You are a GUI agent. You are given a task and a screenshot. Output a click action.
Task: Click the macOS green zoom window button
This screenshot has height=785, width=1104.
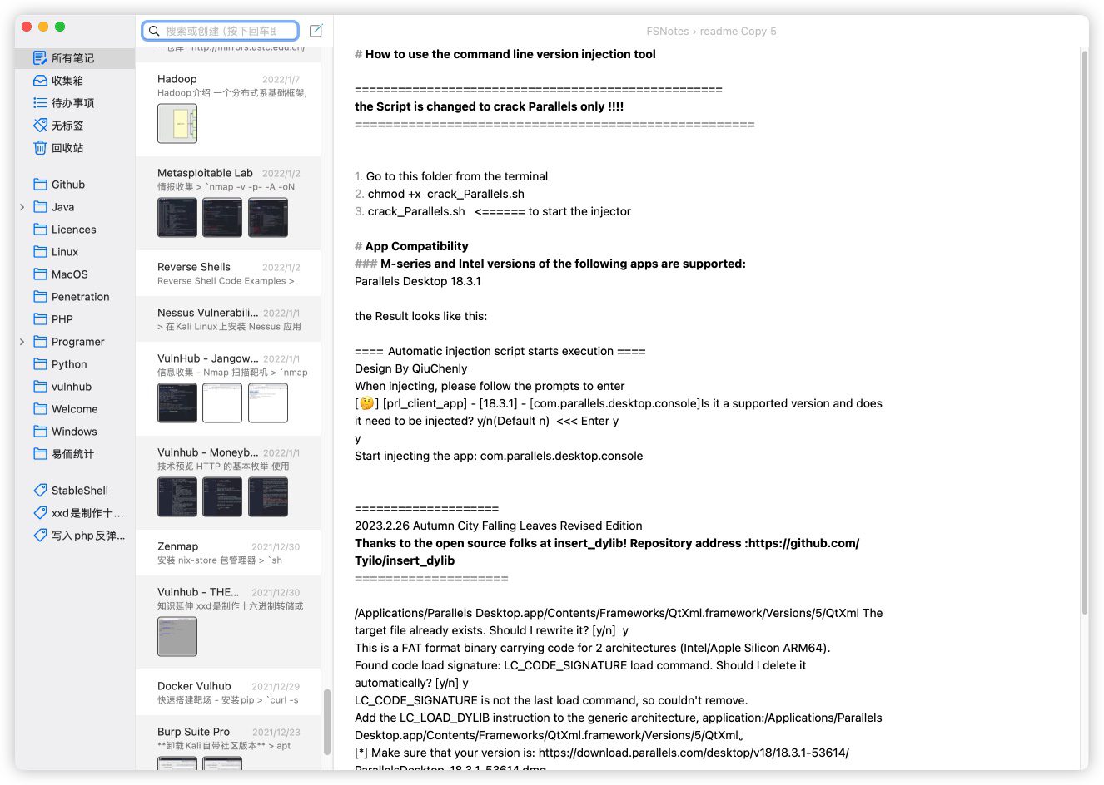point(60,27)
